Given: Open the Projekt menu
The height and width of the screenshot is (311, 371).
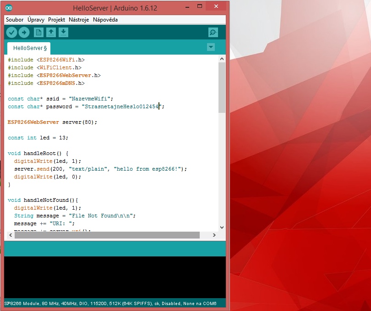Looking at the screenshot, I should pyautogui.click(x=56, y=20).
